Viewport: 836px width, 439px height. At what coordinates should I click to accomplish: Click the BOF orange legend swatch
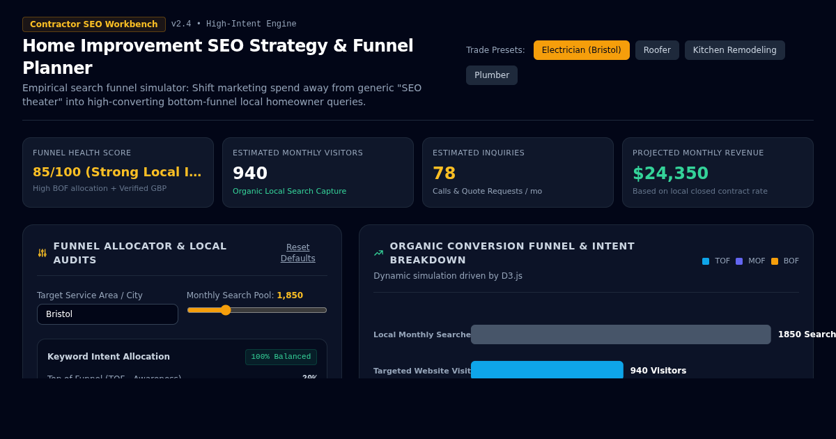[x=775, y=261]
